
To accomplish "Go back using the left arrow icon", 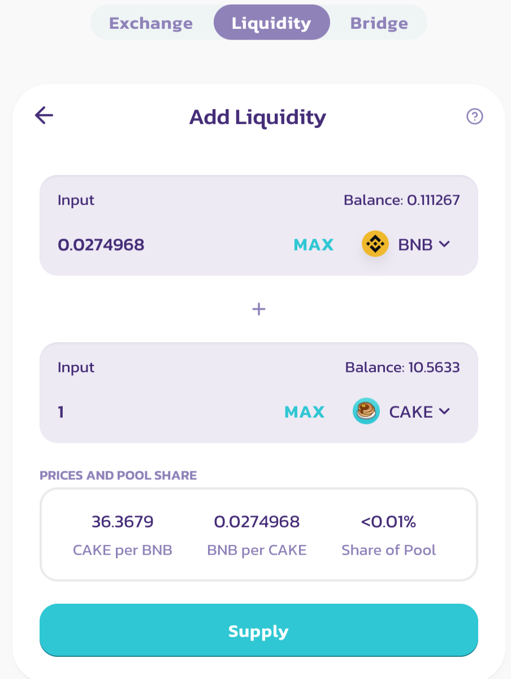I will pyautogui.click(x=44, y=116).
